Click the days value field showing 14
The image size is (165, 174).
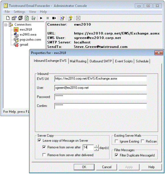(88, 148)
